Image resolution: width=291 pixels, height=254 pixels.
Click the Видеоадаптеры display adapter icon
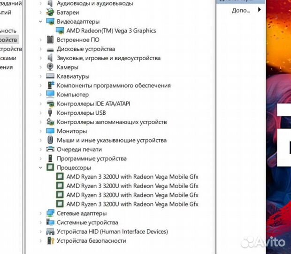tap(50, 21)
